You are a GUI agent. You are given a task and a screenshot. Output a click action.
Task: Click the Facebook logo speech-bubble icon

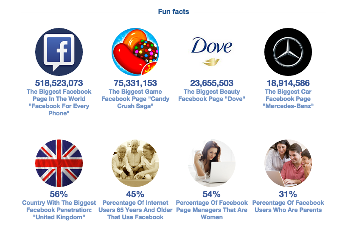point(59,52)
